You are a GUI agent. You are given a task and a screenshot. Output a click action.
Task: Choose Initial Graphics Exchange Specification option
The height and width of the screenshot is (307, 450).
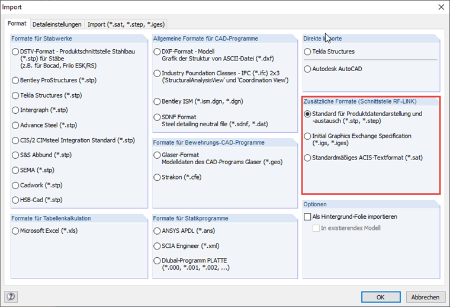(x=307, y=136)
